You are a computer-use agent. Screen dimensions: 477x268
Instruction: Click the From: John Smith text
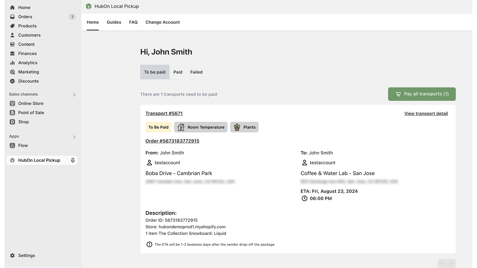(x=165, y=153)
